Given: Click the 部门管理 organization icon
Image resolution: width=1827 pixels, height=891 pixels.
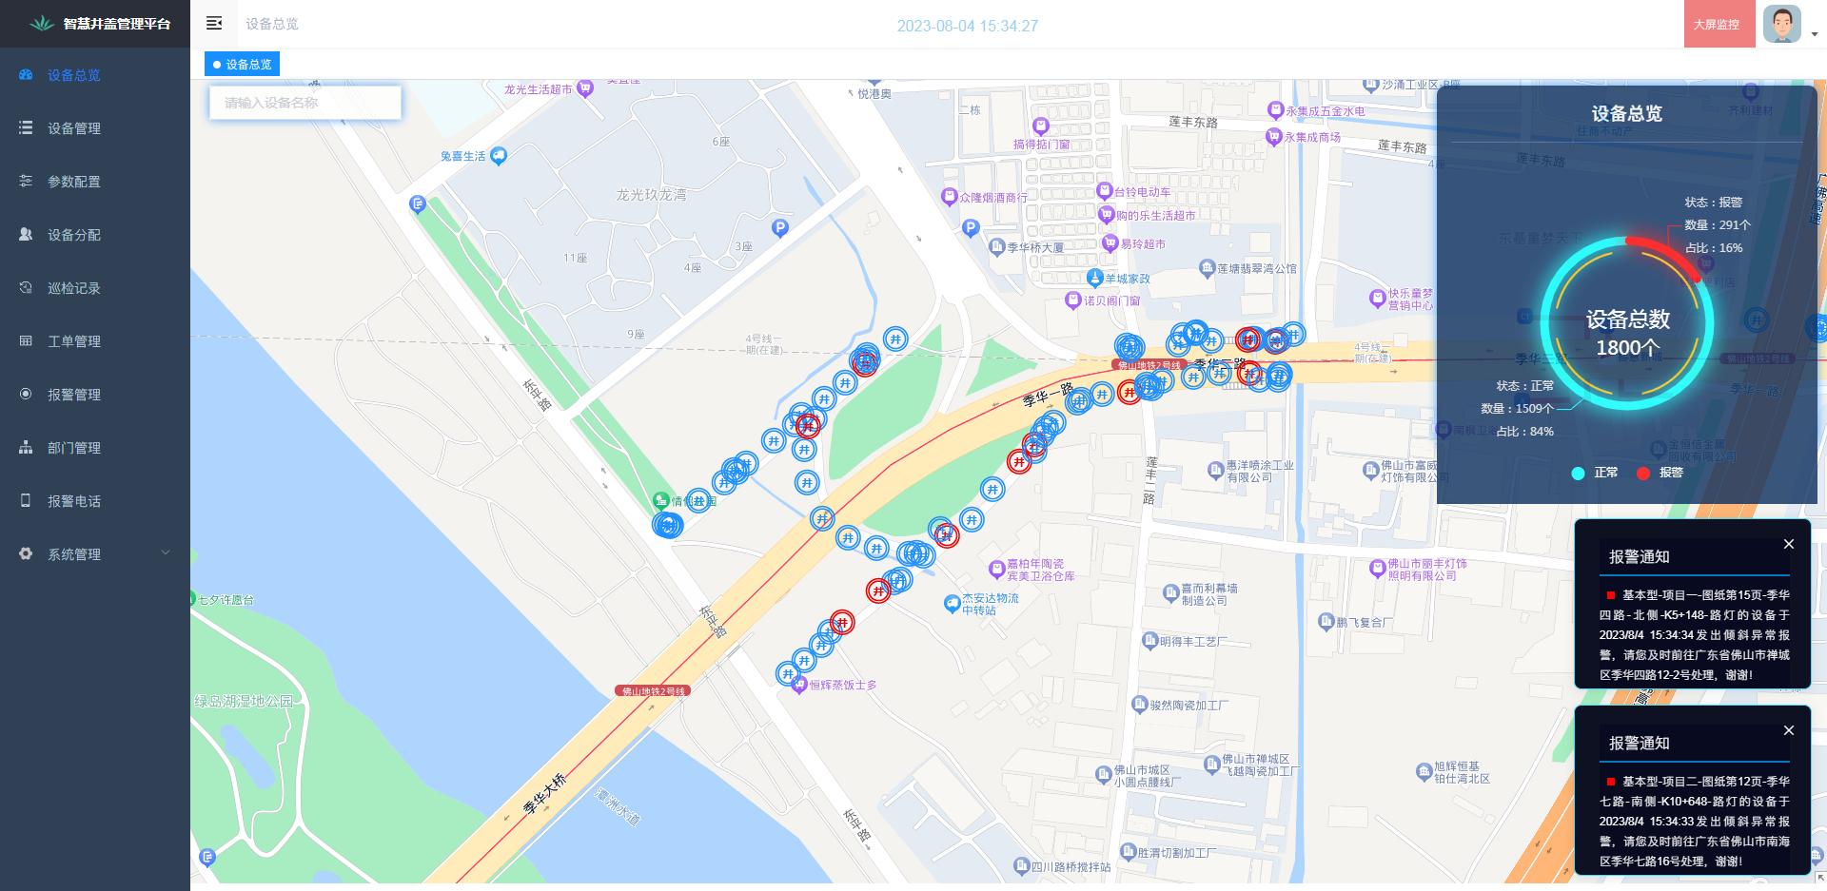Looking at the screenshot, I should coord(26,447).
